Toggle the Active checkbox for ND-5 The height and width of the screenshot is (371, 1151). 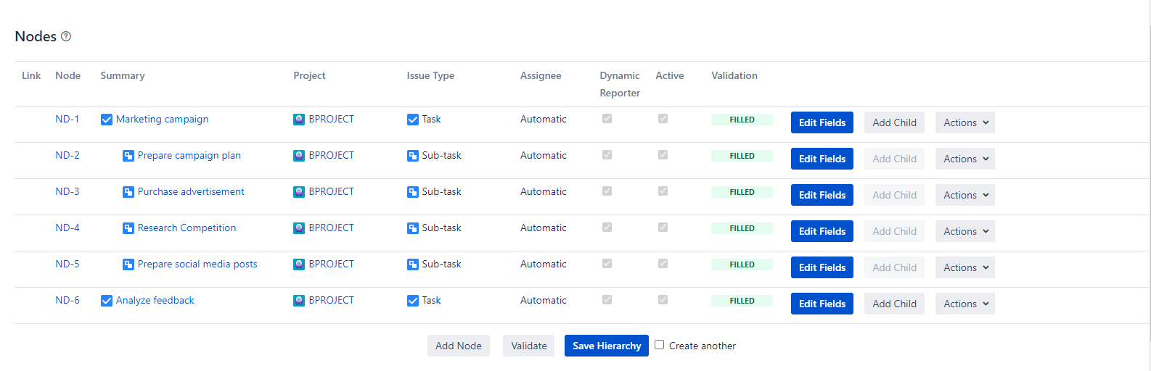663,264
